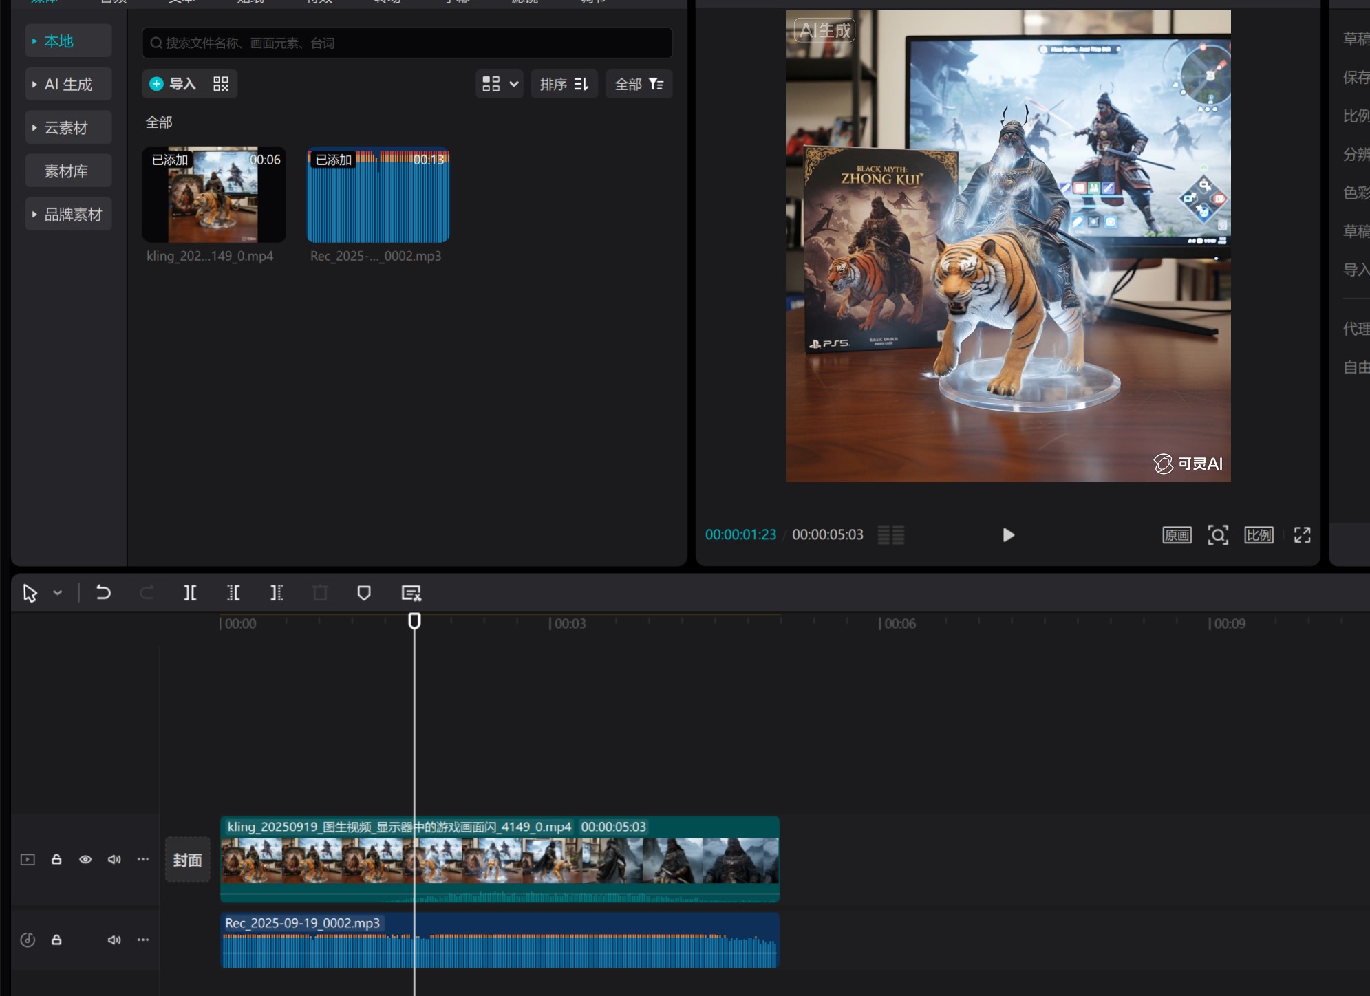
Task: Open more options for video track
Action: (x=143, y=860)
